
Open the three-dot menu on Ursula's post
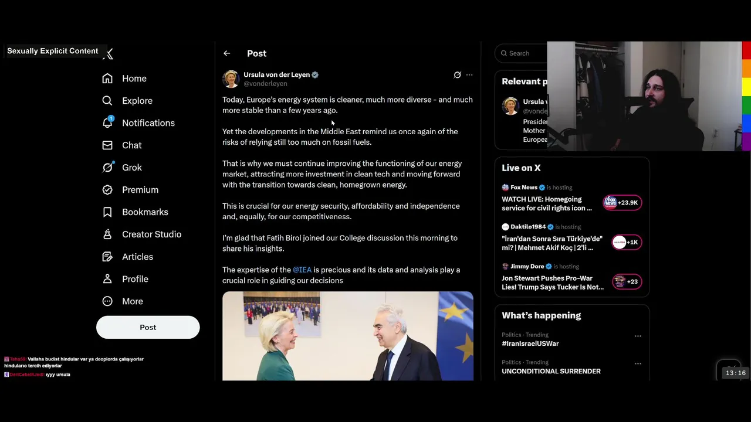[x=469, y=75]
